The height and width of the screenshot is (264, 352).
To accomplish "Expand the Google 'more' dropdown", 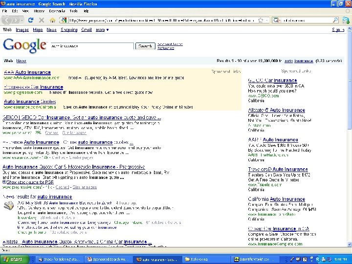I will click(x=102, y=30).
